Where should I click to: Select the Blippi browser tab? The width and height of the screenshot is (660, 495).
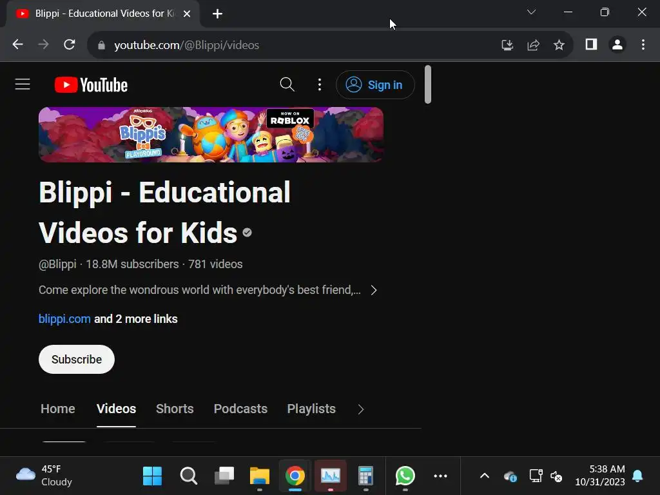pos(103,14)
